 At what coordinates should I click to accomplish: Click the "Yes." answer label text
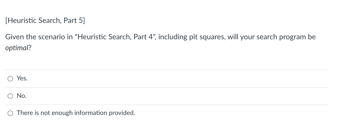pyautogui.click(x=22, y=78)
